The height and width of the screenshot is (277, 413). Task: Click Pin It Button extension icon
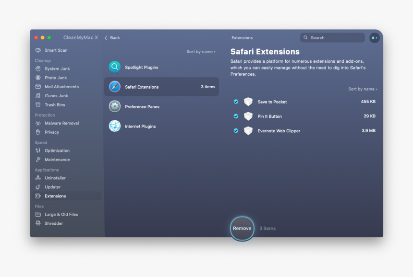click(248, 116)
